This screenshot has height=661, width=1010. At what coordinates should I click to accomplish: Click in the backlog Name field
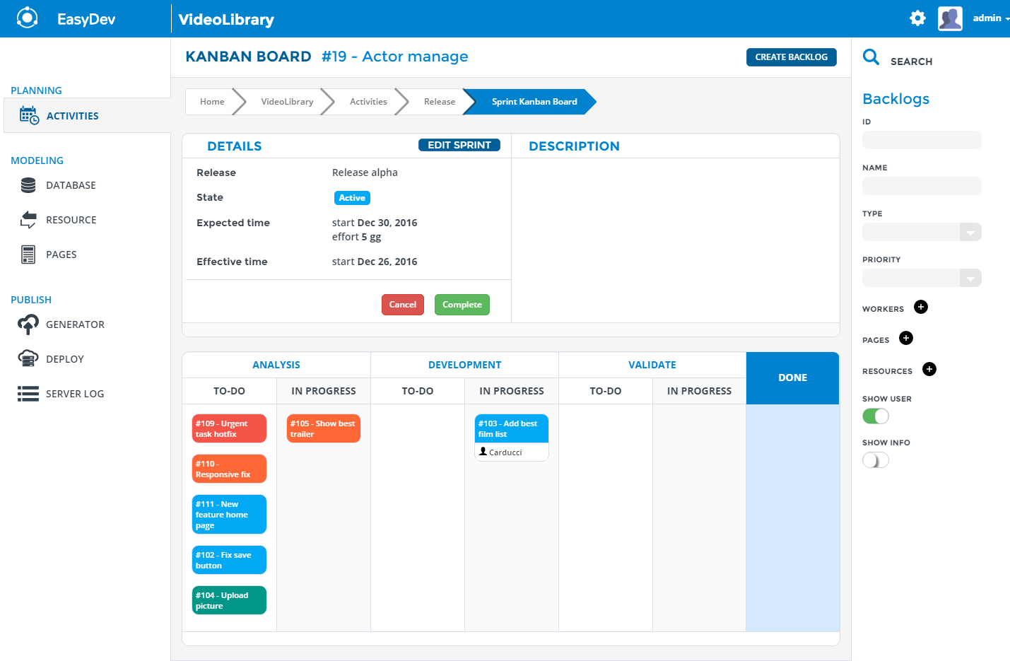tap(922, 186)
